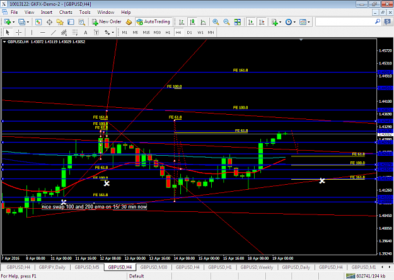Switch to the GBPUSD,M30 chart tab
The image size is (394, 280).
[x=154, y=267]
